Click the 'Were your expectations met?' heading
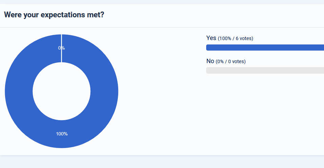This screenshot has width=324, height=168. pyautogui.click(x=54, y=15)
